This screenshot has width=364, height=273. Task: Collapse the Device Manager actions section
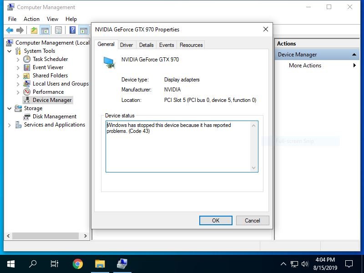coord(354,55)
